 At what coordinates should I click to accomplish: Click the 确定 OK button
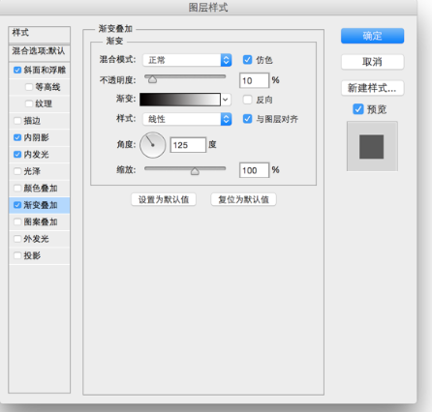pyautogui.click(x=372, y=36)
